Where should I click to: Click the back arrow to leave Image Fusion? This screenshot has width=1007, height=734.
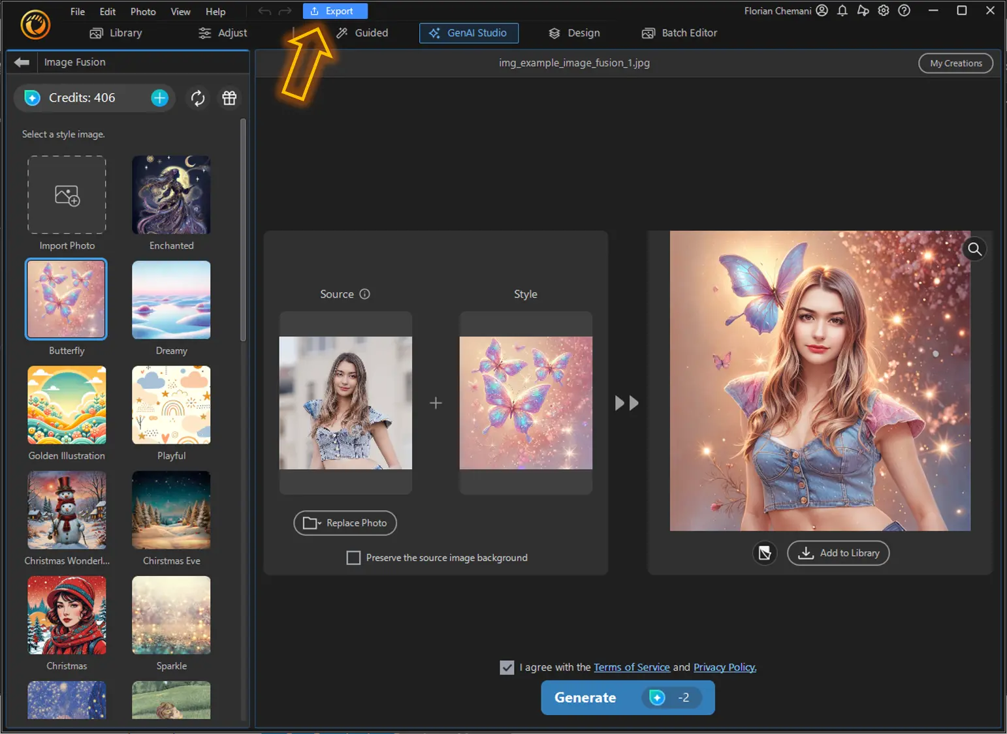click(x=22, y=62)
